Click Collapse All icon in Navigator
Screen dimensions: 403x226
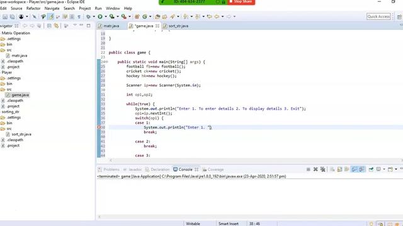point(49,26)
